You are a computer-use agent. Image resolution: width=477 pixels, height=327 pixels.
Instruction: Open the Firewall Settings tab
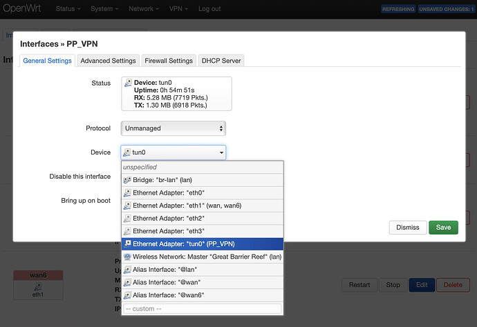click(169, 61)
